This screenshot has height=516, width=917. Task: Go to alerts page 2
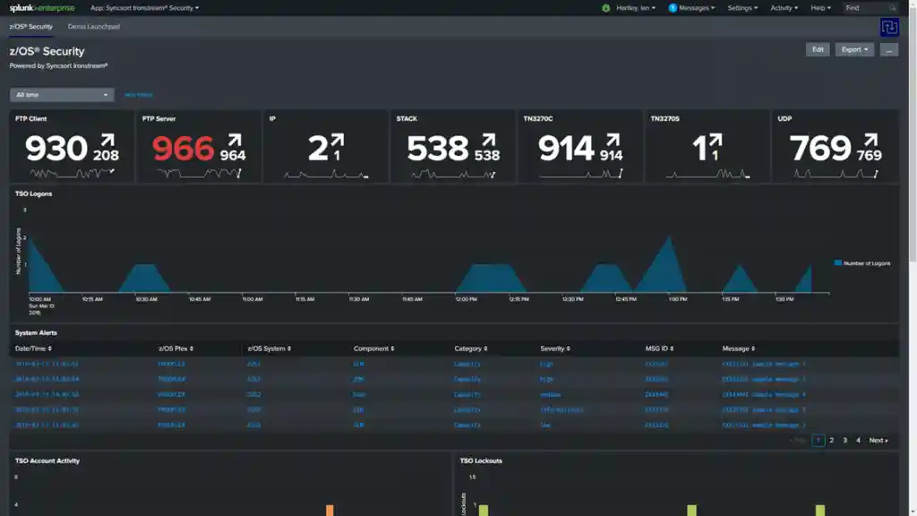[831, 441]
